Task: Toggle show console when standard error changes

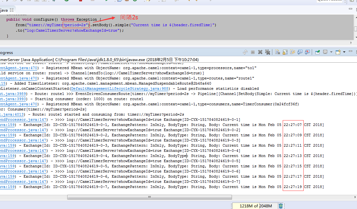Action: point(307,52)
